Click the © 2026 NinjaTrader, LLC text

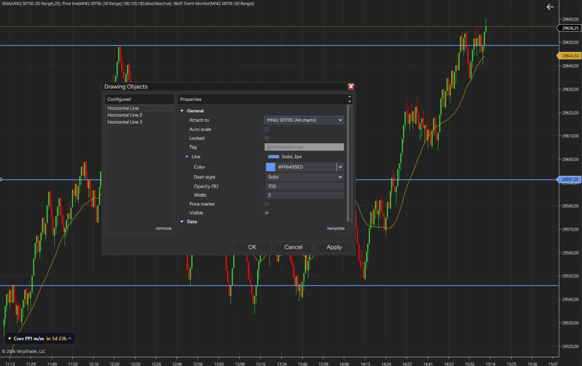(x=24, y=351)
